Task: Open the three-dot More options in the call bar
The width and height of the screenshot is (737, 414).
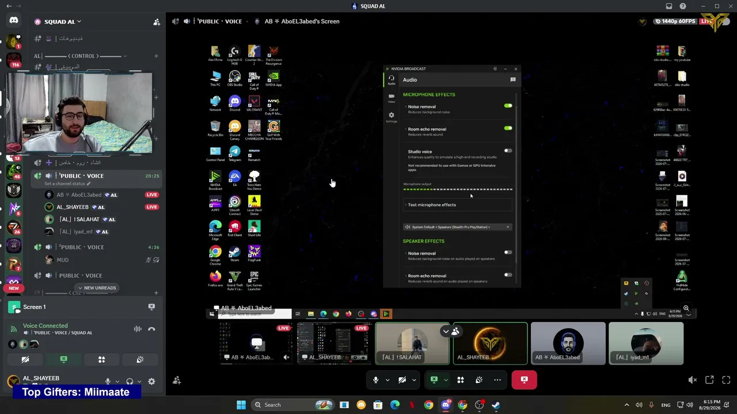Action: tap(497, 380)
